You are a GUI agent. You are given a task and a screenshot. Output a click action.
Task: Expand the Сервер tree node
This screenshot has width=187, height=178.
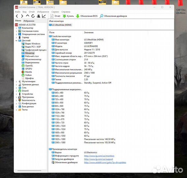point(16,38)
